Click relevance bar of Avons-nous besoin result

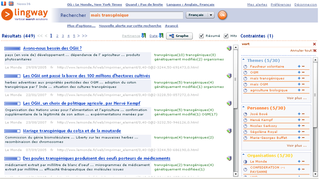(x=13, y=49)
